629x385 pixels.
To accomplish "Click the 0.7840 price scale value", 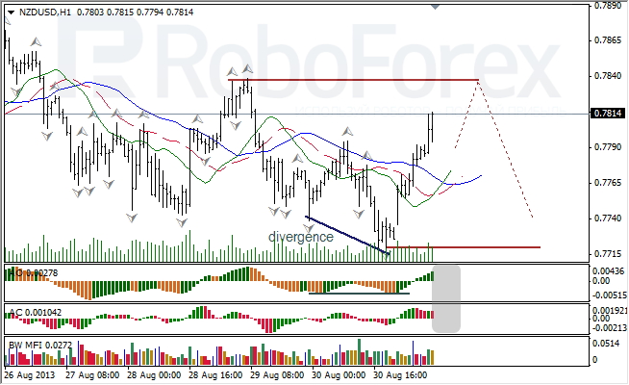I will tap(607, 76).
